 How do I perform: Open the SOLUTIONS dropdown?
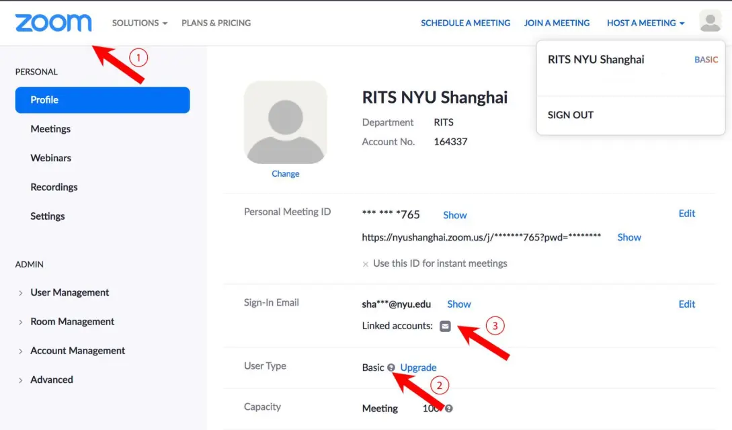pos(139,22)
